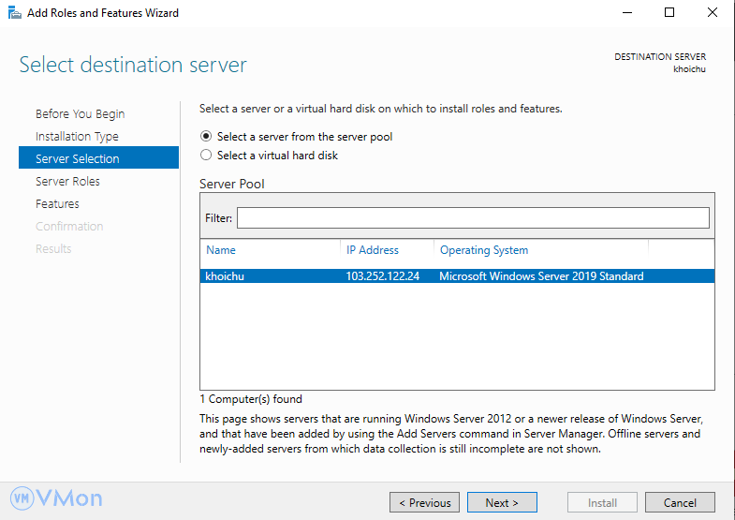Screen dimensions: 735x520
Task: Select a server from the server pool
Action: click(x=207, y=137)
